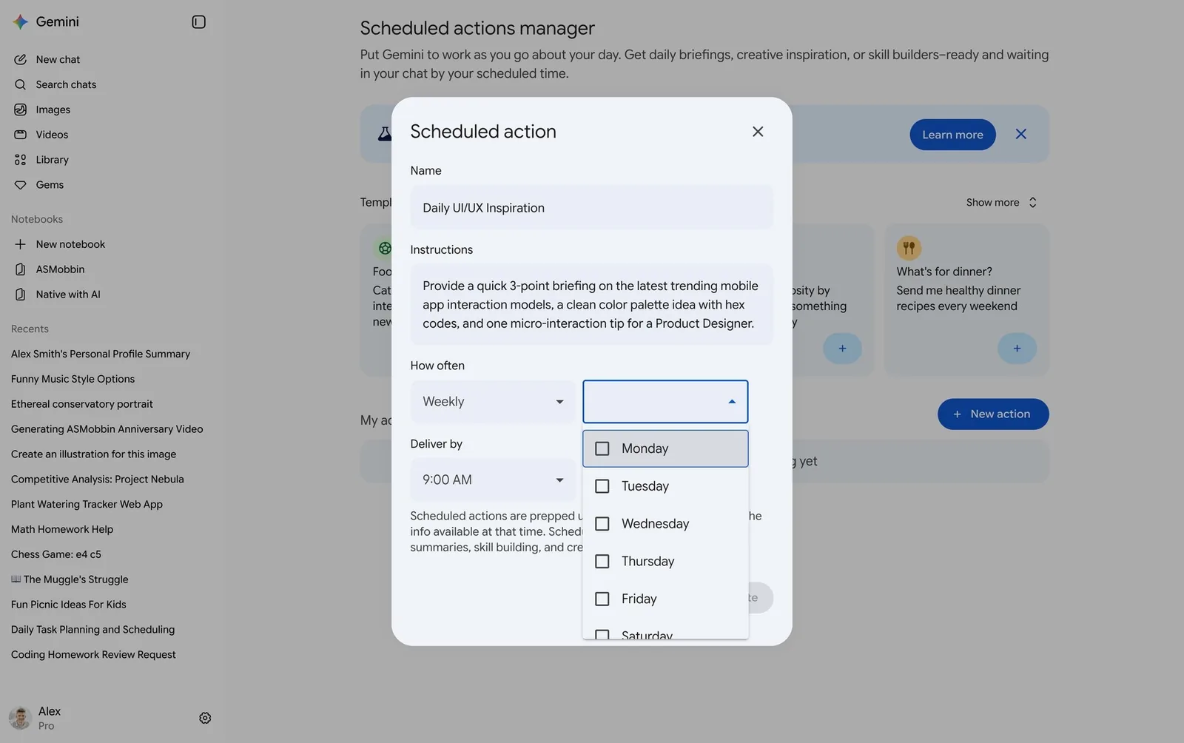Collapse the open day-of-week dropdown
The height and width of the screenshot is (743, 1184).
tap(665, 402)
